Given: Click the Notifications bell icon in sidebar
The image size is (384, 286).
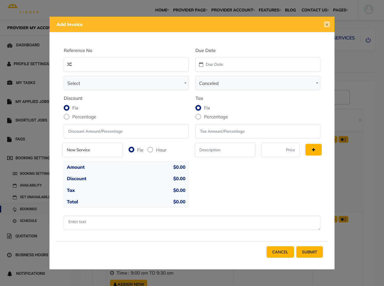Looking at the screenshot, I should tap(10, 274).
